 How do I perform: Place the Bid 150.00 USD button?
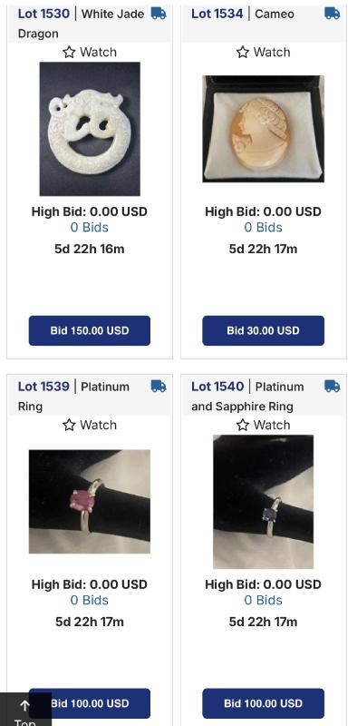click(90, 330)
